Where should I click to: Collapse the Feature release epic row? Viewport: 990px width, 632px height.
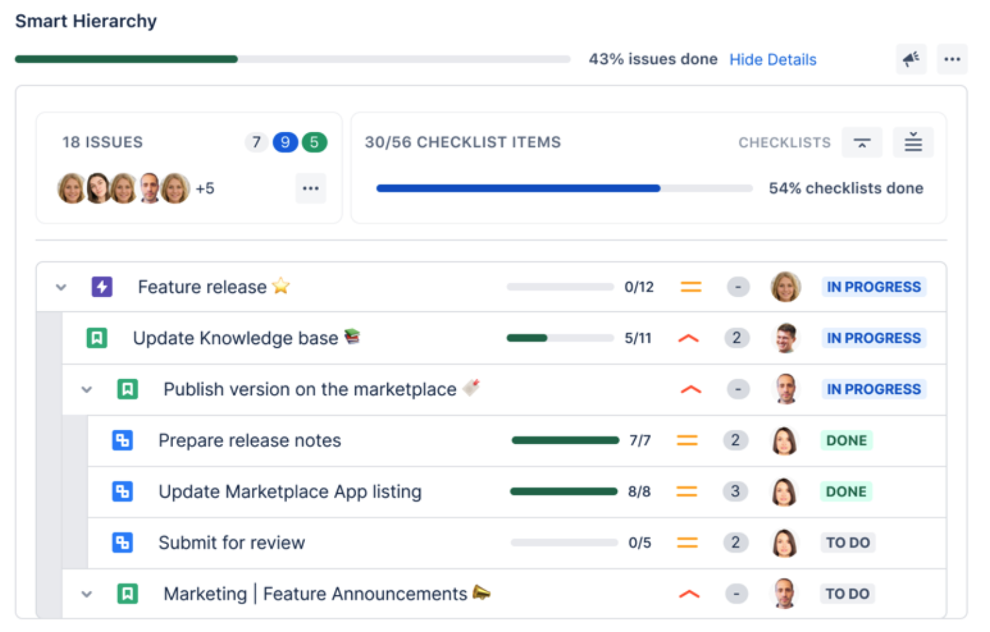[x=61, y=287]
